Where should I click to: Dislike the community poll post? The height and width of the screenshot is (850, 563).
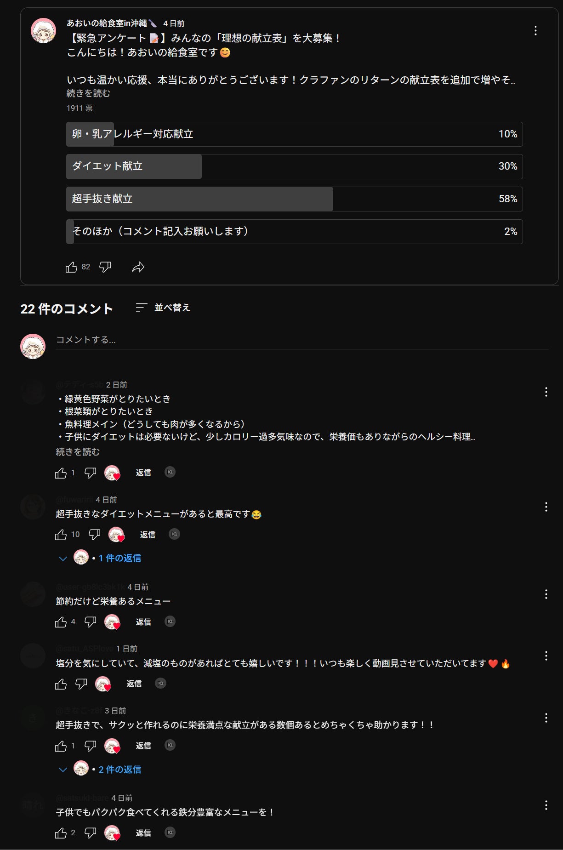click(x=105, y=267)
